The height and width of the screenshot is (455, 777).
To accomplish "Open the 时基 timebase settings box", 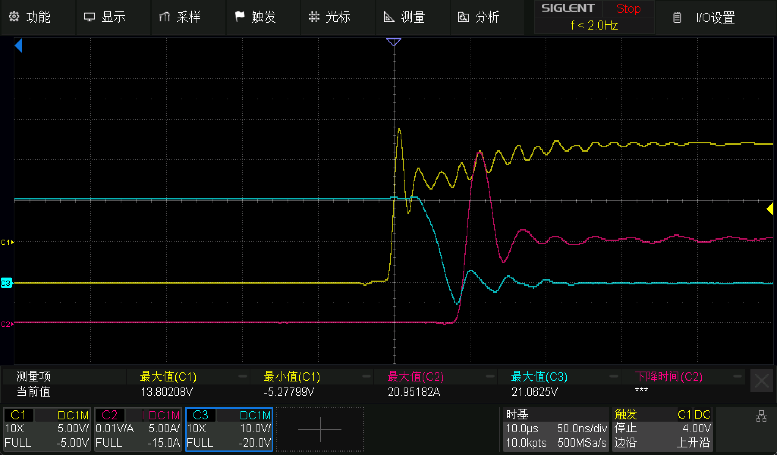I will tap(556, 429).
